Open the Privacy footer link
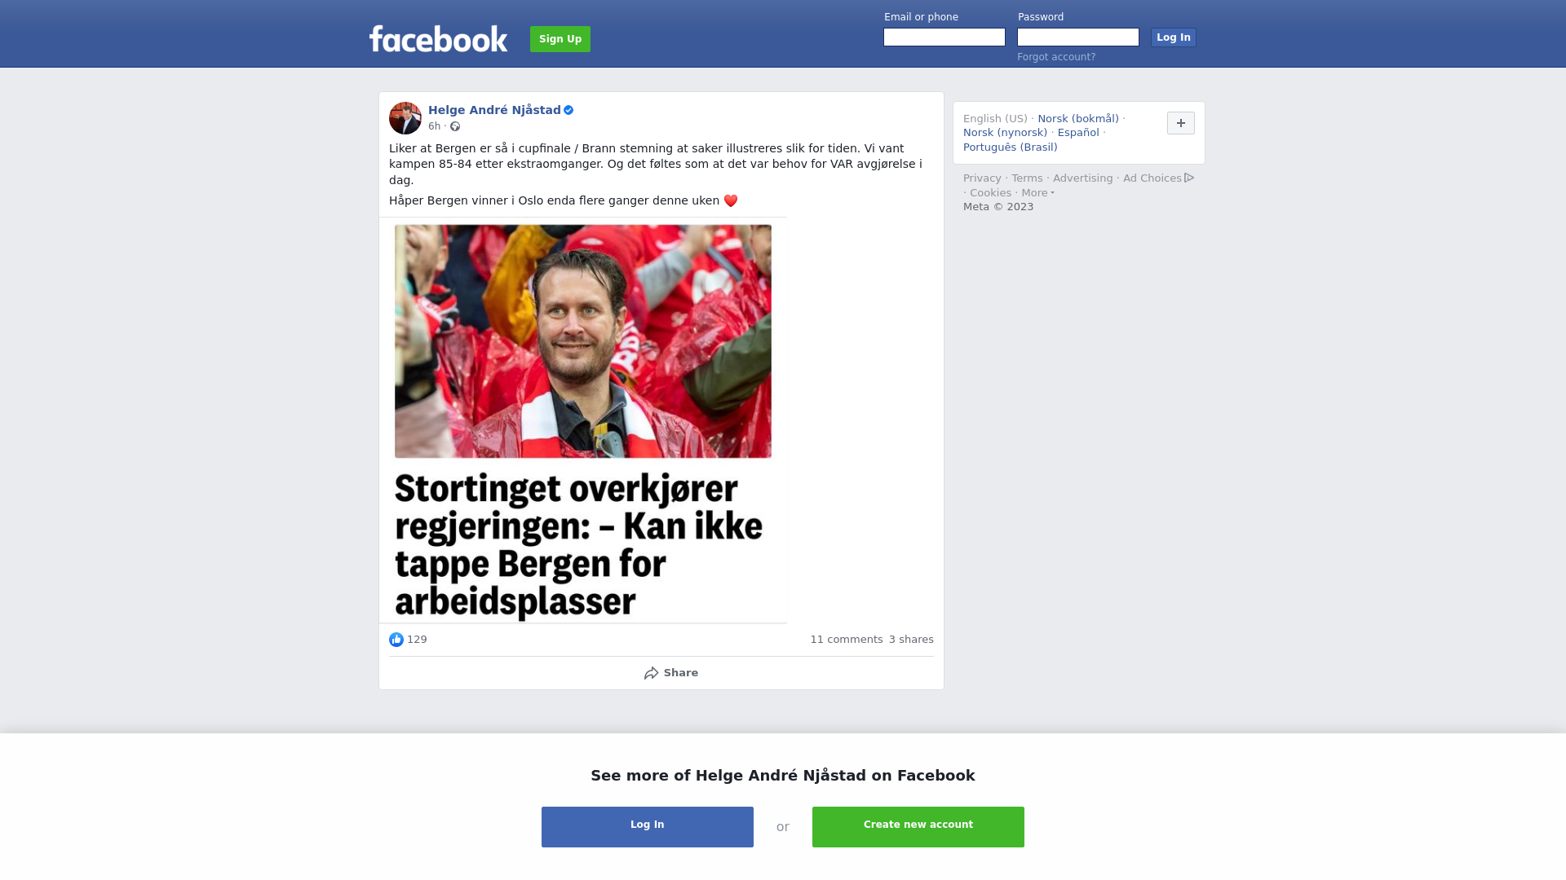 coord(982,178)
